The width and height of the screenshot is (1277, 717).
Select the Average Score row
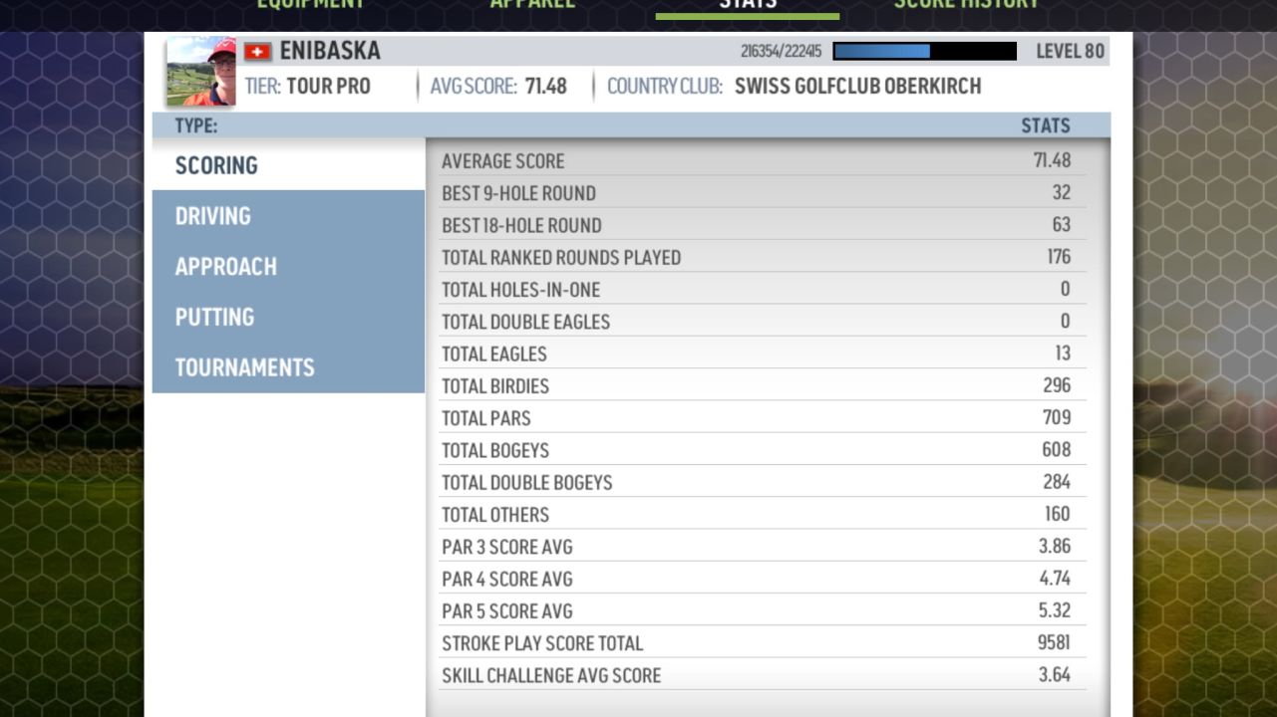(x=763, y=160)
